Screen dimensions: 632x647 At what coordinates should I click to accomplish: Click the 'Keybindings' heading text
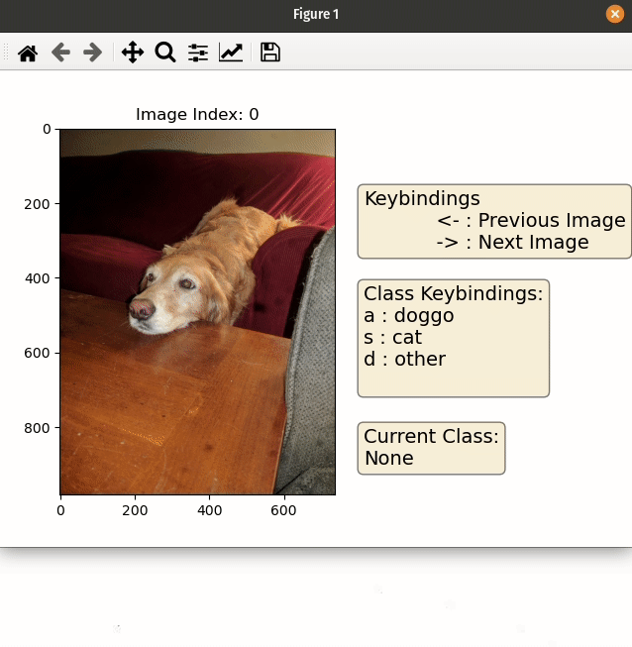(422, 198)
